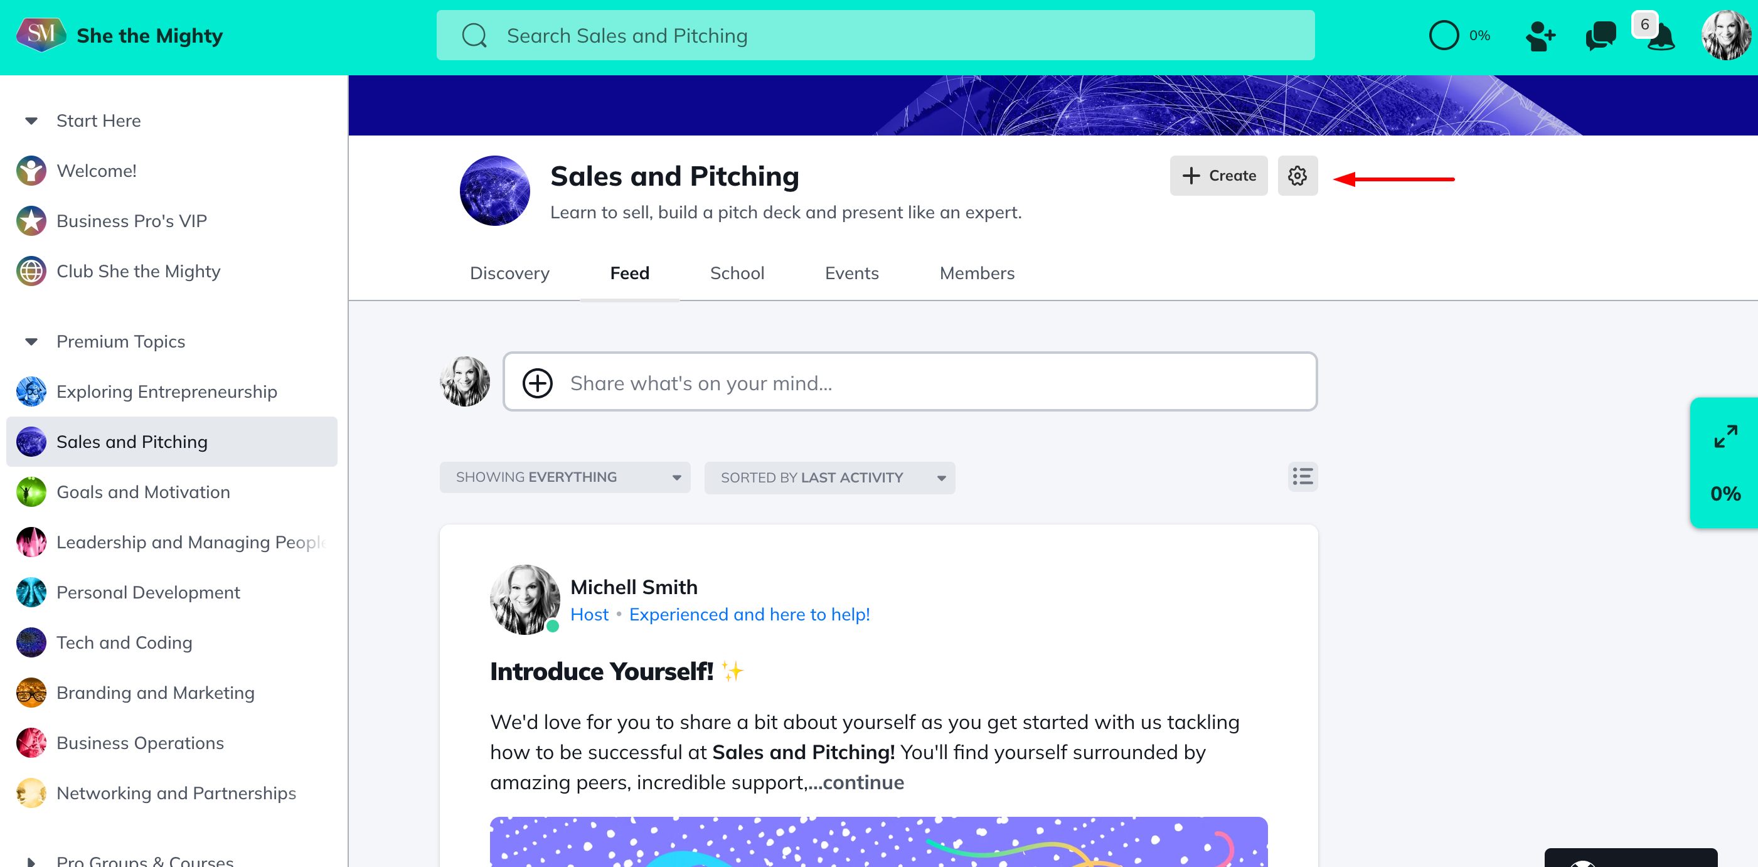Open the Showing Everything filter dropdown

point(565,477)
